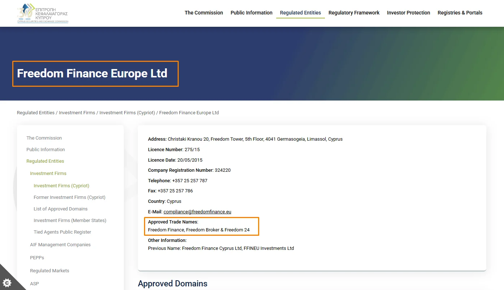
Task: Click Approved Trade Names label
Action: (173, 222)
